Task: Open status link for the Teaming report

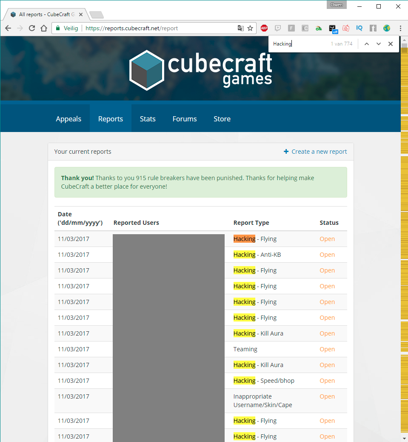Action: pyautogui.click(x=327, y=349)
